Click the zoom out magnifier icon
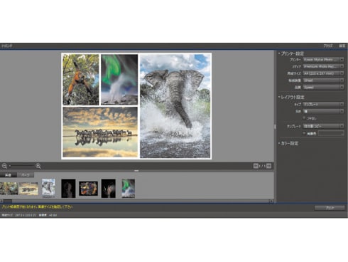Image resolution: width=348 pixels, height=262 pixels. [x=4, y=166]
